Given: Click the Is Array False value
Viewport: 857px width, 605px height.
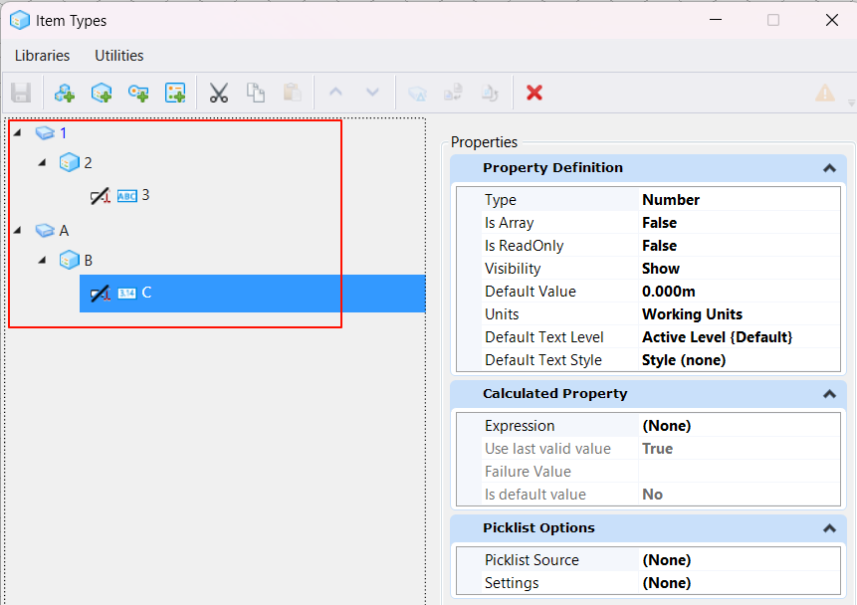Looking at the screenshot, I should [659, 223].
